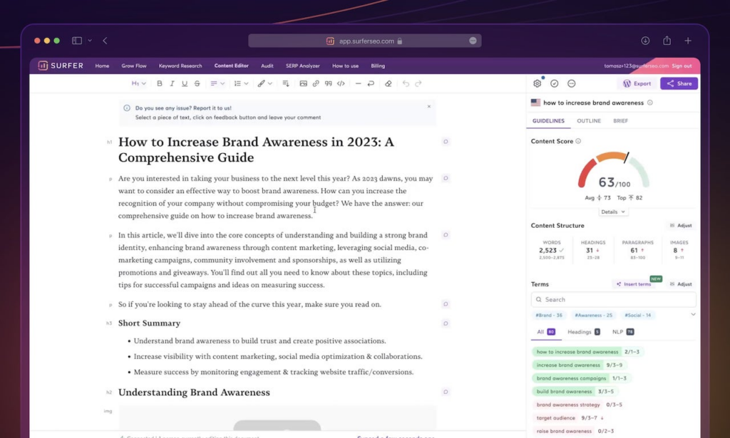Click the purple Share button

coord(679,84)
